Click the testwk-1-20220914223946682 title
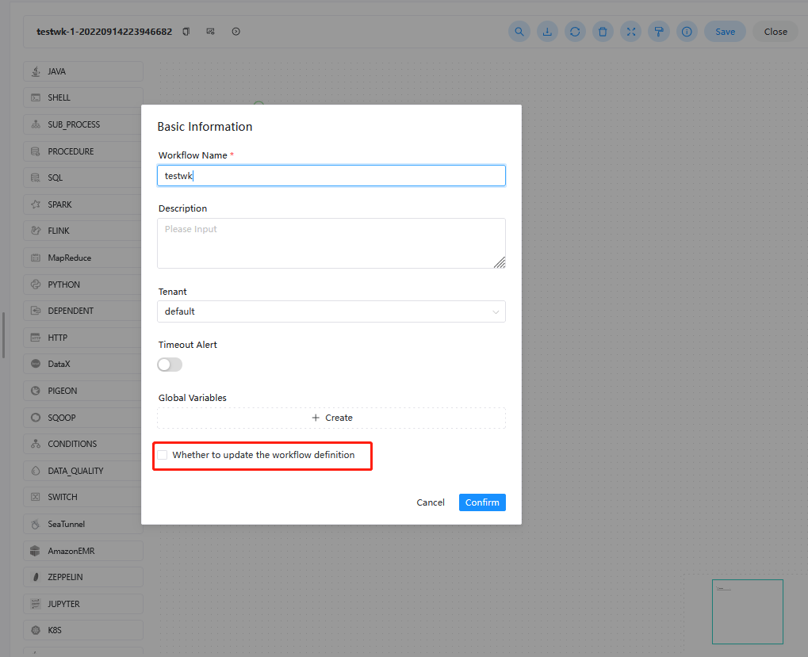The width and height of the screenshot is (808, 657). [104, 32]
